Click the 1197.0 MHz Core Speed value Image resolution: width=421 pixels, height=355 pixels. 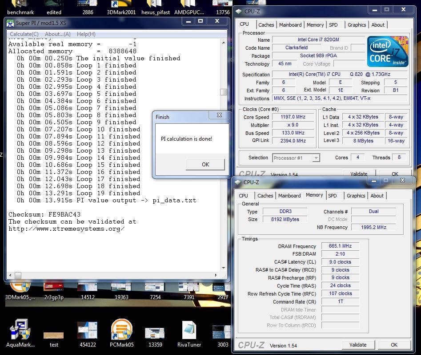(x=293, y=117)
